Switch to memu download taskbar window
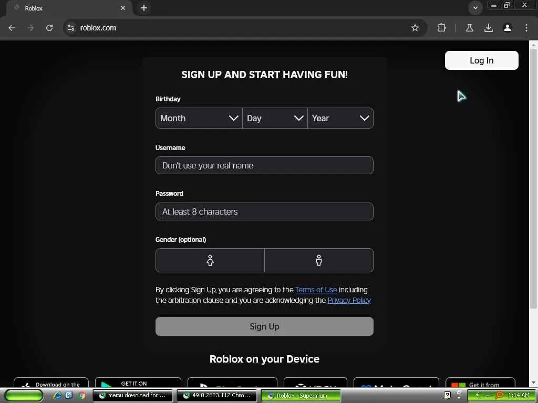The width and height of the screenshot is (538, 403). click(x=133, y=396)
